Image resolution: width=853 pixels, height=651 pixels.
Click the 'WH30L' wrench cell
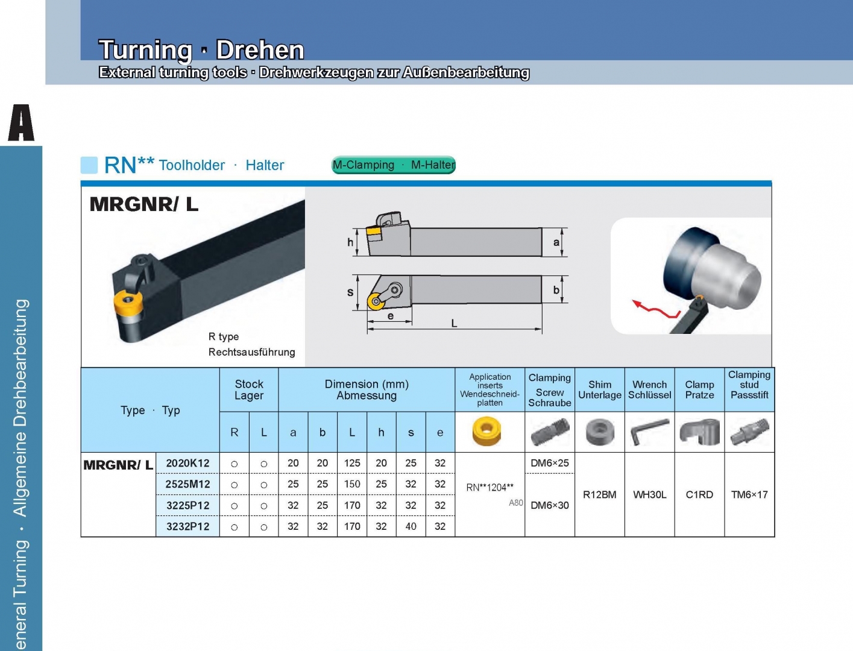tap(650, 495)
